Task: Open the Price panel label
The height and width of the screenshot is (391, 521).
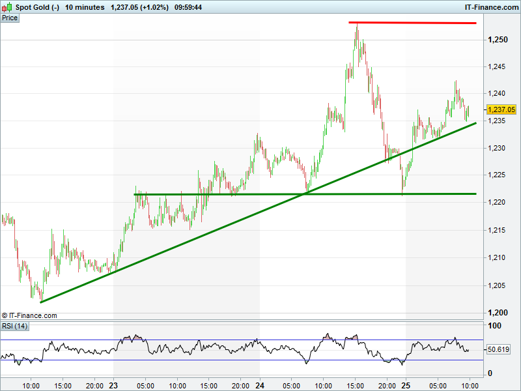Action: [x=10, y=18]
